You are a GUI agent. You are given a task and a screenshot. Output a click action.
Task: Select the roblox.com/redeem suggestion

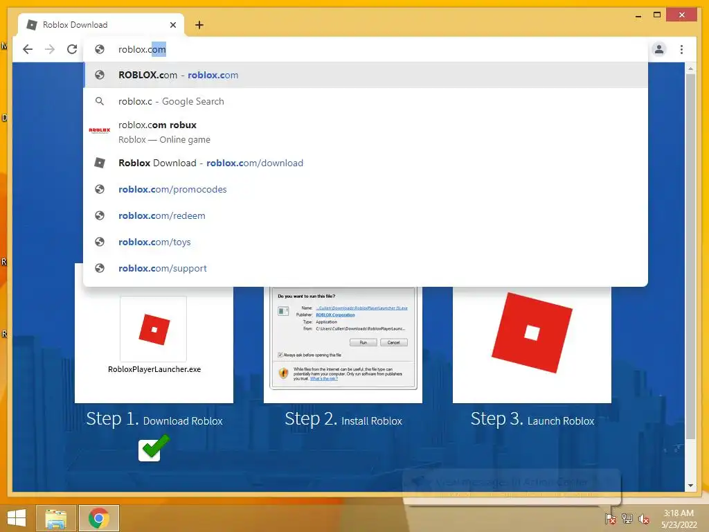pos(366,215)
